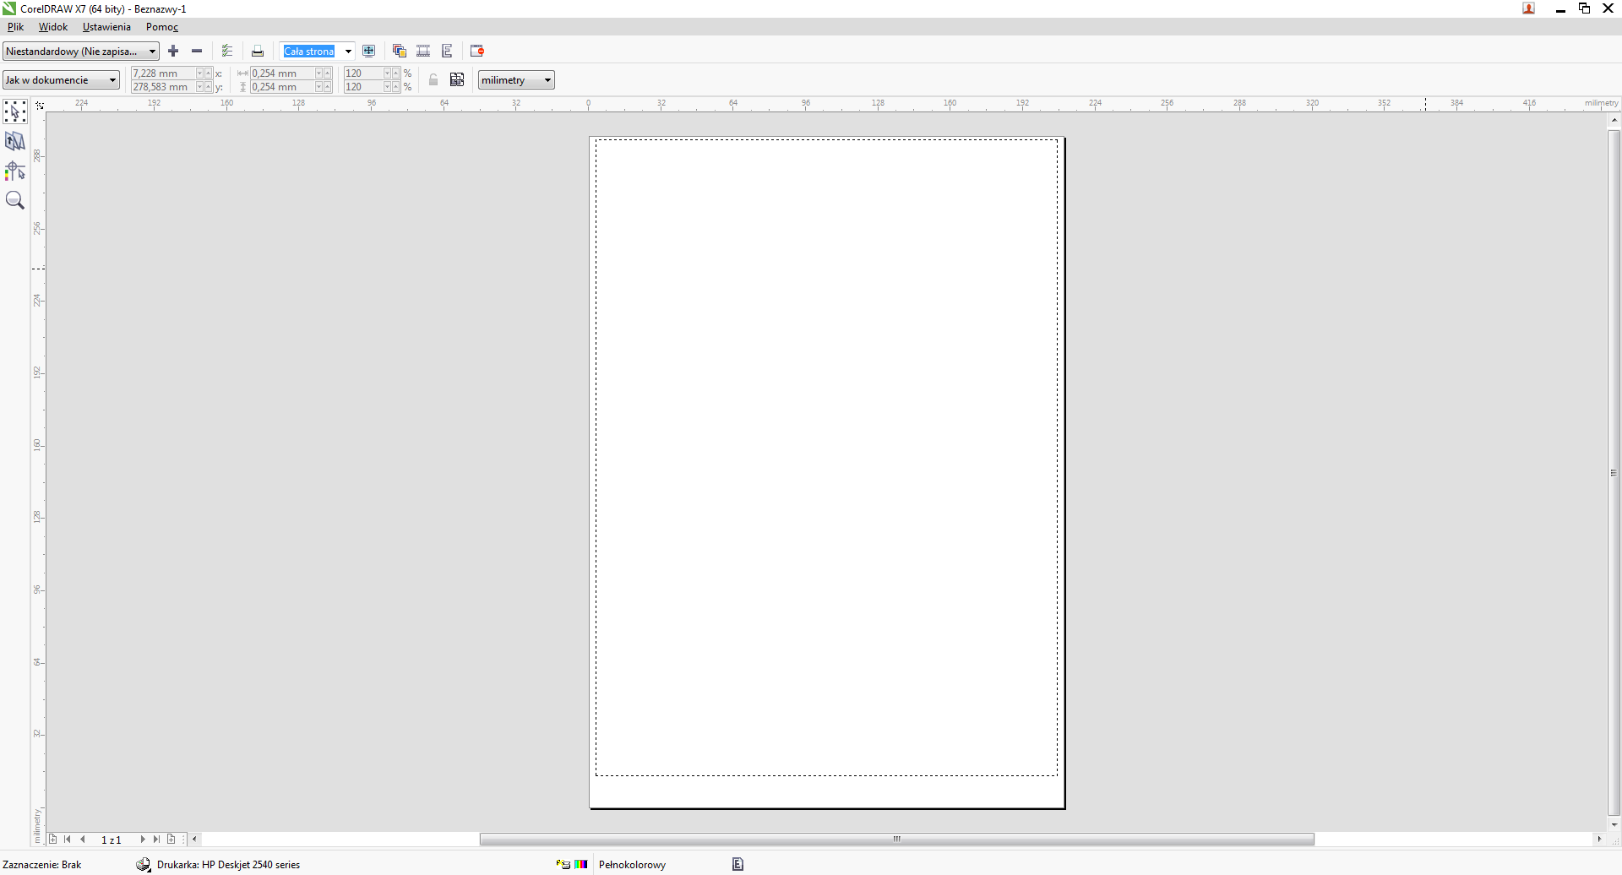Click the Full Screen preview icon
The image size is (1622, 875).
coord(369,52)
